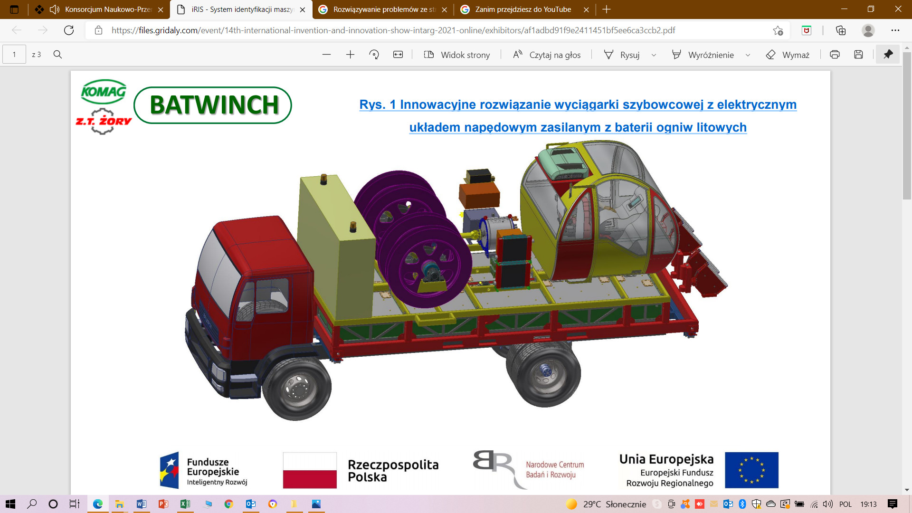Open File Explorer from taskbar

(119, 504)
